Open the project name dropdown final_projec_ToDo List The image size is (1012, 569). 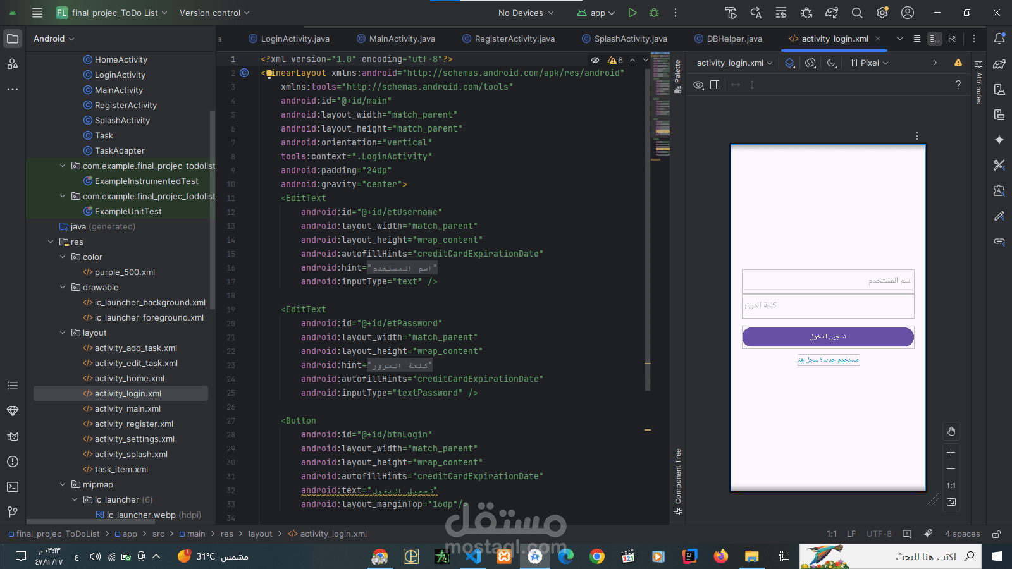(x=112, y=13)
